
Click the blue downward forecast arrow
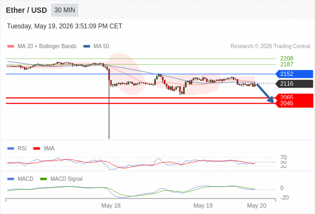265,93
